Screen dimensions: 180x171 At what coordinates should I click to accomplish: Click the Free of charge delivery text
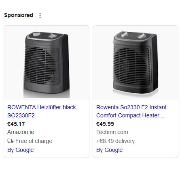pyautogui.click(x=34, y=141)
